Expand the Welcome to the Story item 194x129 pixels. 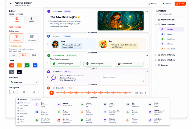(x=156, y=20)
